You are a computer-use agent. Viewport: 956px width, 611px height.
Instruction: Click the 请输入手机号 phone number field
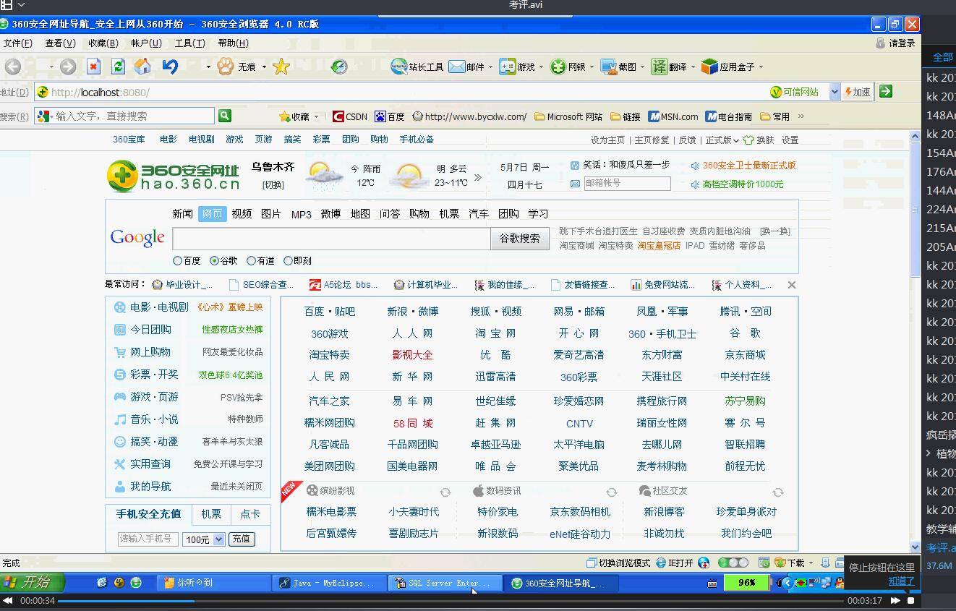point(148,539)
